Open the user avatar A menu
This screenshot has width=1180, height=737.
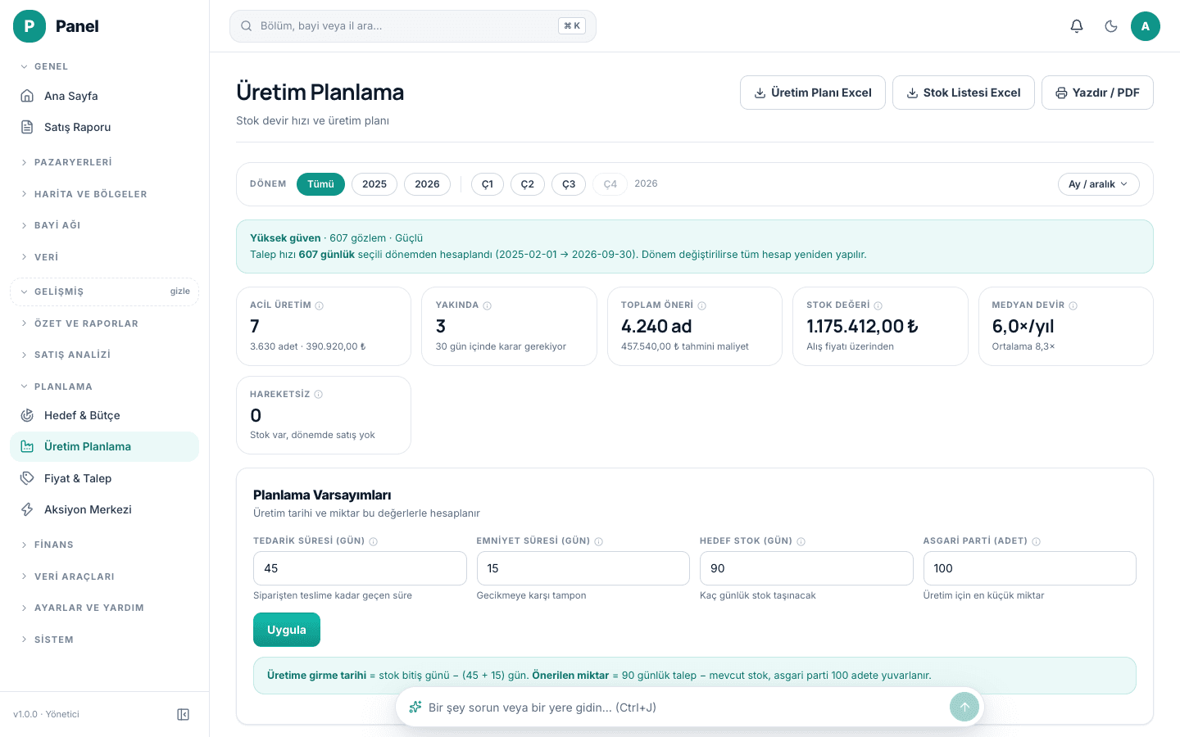coord(1146,26)
